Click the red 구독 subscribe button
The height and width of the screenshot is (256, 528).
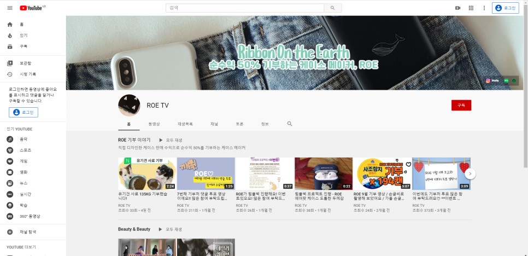(461, 105)
